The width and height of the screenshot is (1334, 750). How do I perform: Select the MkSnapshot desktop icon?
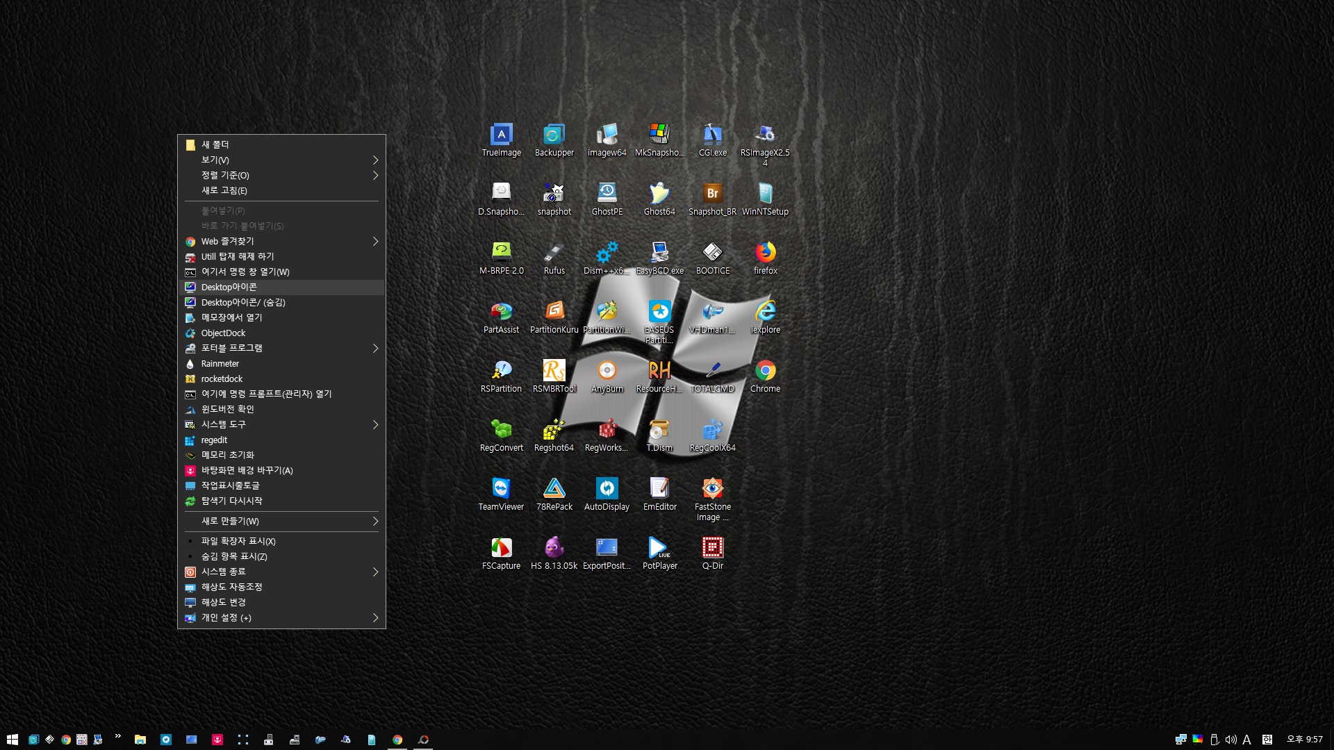pos(659,140)
